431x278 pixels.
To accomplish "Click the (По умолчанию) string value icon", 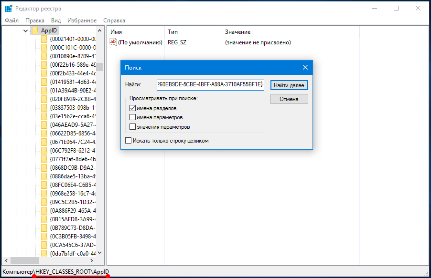I will (x=113, y=42).
